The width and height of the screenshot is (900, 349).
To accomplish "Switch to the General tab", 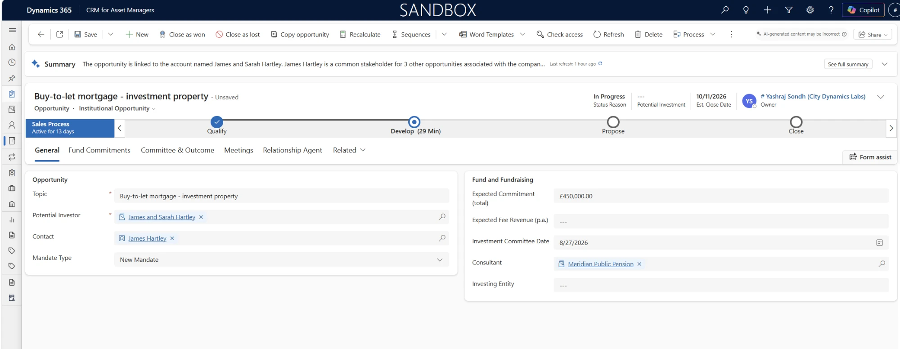I will click(x=47, y=150).
